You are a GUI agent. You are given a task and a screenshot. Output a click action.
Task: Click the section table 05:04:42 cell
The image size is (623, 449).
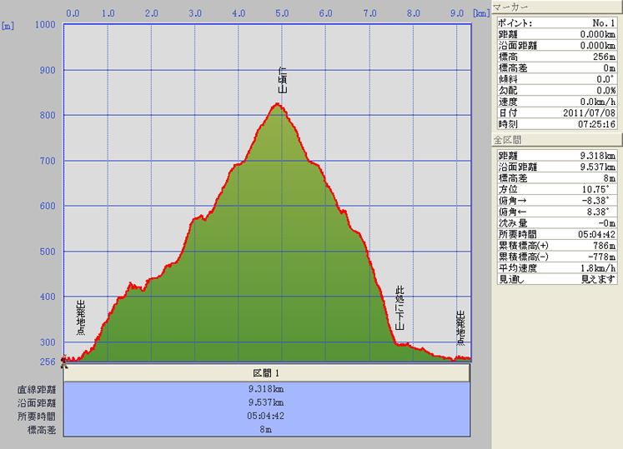(266, 416)
